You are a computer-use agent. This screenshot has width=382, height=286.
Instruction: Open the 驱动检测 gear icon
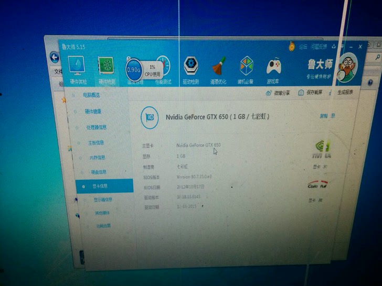point(191,67)
